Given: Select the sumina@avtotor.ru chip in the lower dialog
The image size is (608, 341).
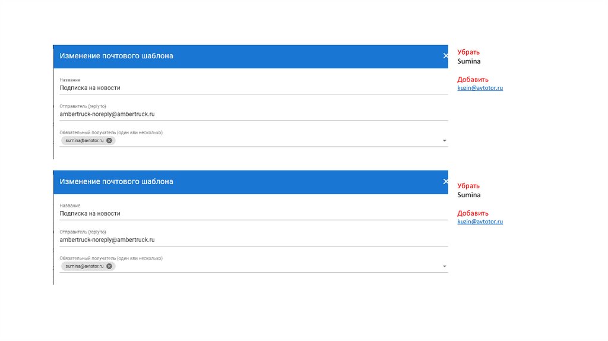Looking at the screenshot, I should (x=84, y=266).
